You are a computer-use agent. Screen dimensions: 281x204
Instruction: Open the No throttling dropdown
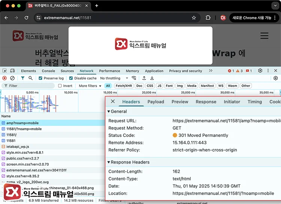pos(114,78)
